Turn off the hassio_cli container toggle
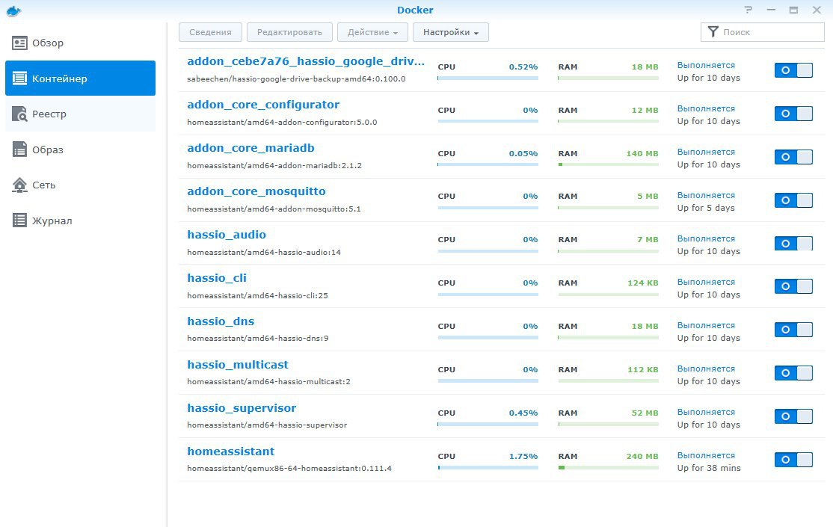The width and height of the screenshot is (833, 527). (793, 286)
